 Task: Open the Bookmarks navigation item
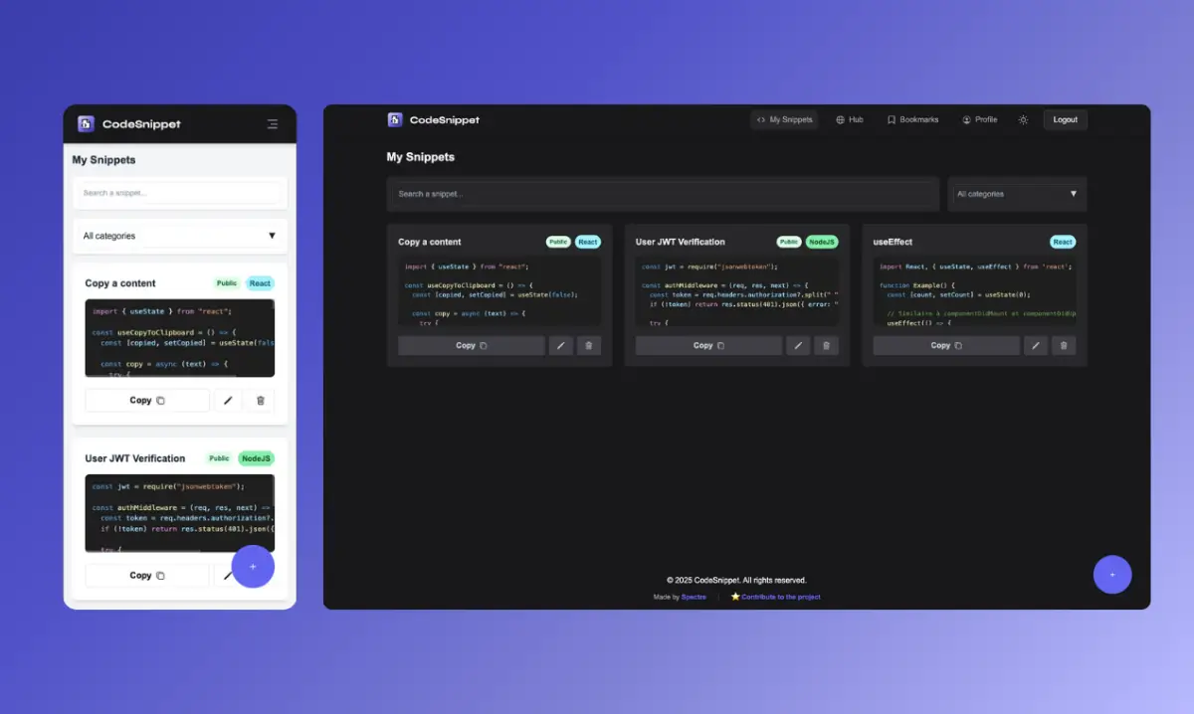912,120
